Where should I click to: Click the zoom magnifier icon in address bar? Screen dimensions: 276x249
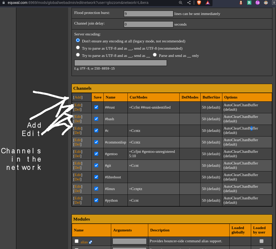(181, 3)
